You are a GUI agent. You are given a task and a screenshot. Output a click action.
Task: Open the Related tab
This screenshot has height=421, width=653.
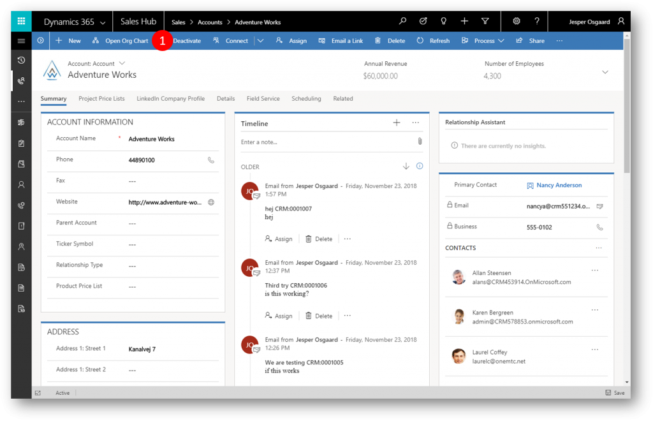pos(342,99)
